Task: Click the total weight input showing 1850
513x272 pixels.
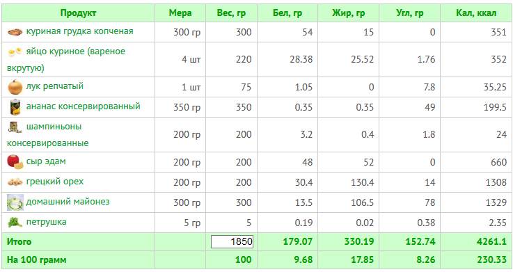Action: coord(232,241)
